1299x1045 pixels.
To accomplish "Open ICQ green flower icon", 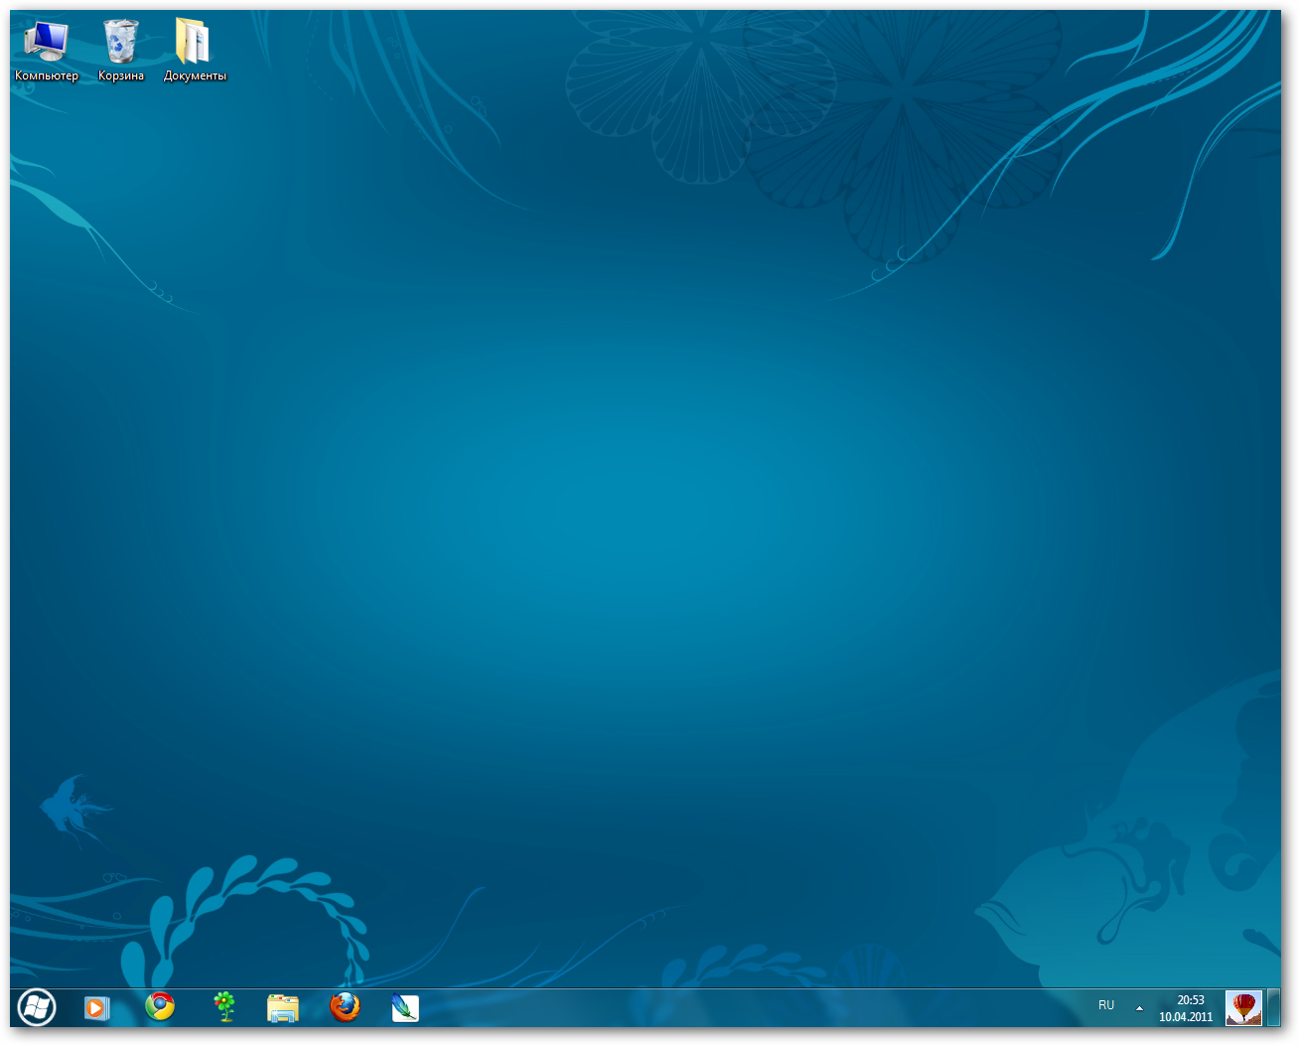I will (x=225, y=1007).
